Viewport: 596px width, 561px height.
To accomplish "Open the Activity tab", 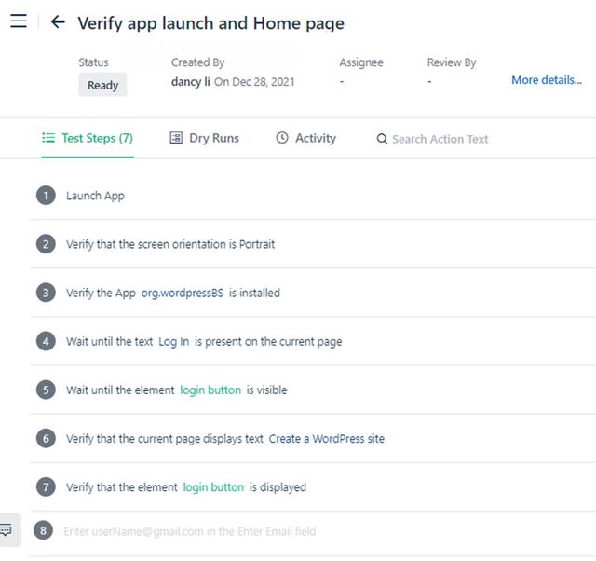I will click(x=315, y=138).
